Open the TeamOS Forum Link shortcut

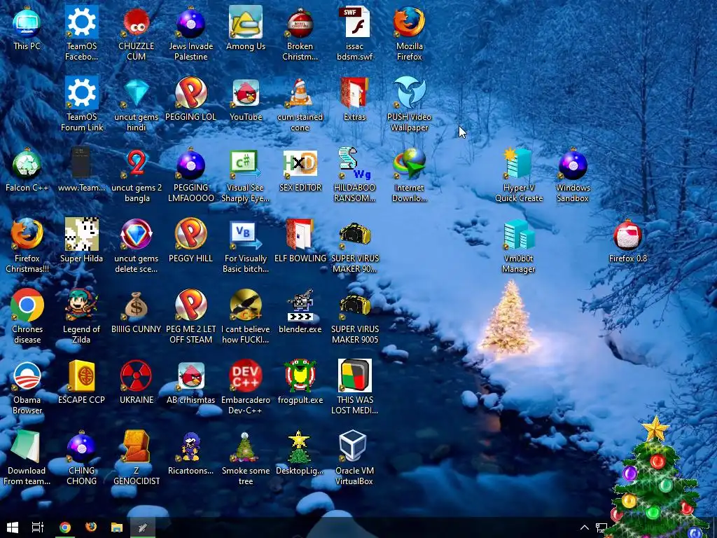[x=81, y=93]
